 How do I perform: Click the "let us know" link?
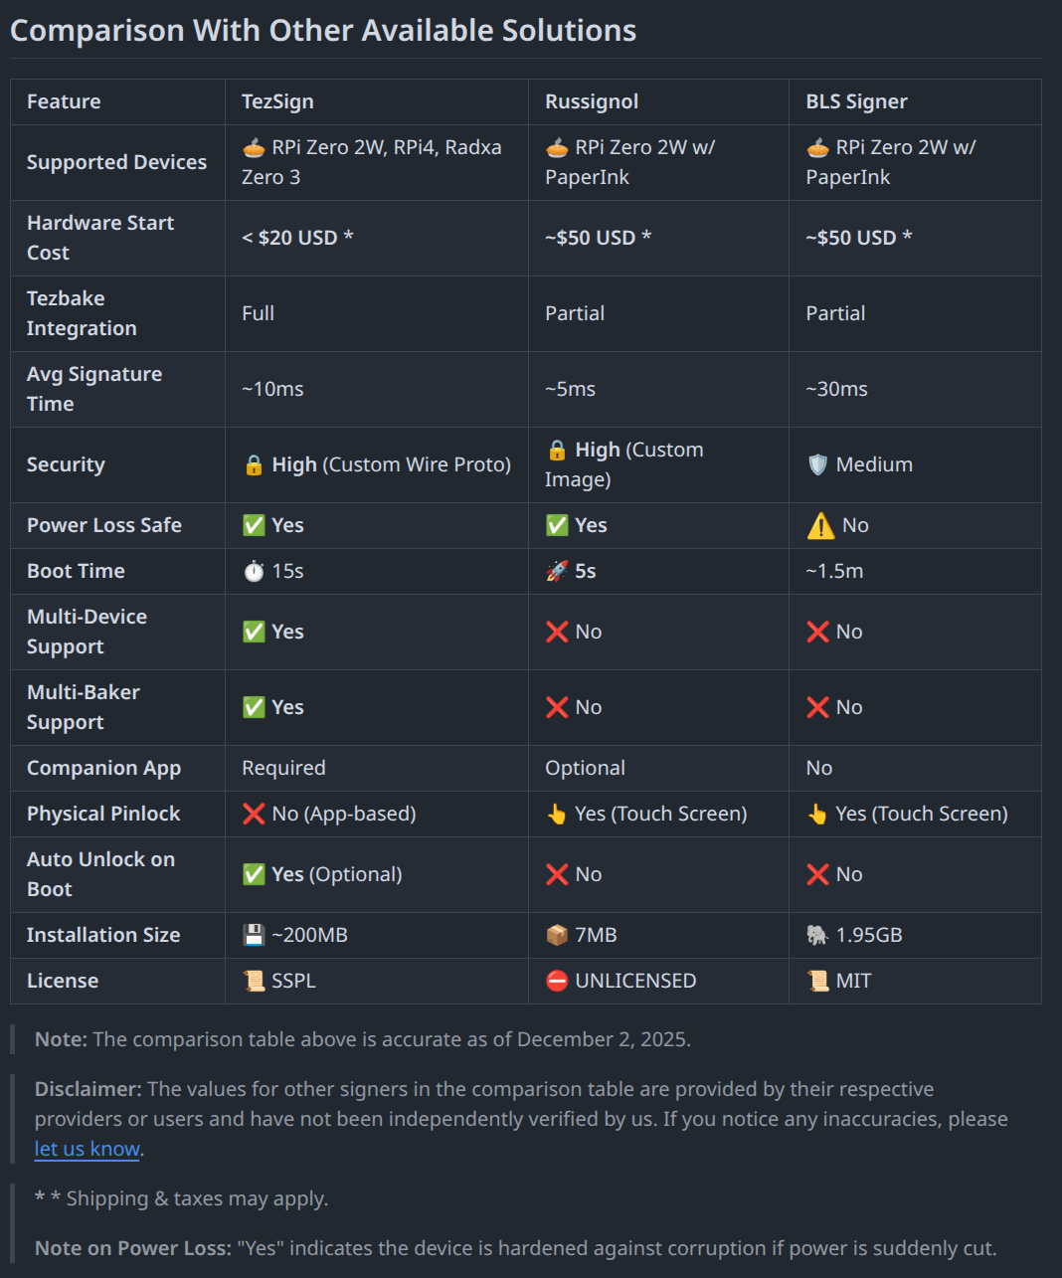coord(88,1149)
